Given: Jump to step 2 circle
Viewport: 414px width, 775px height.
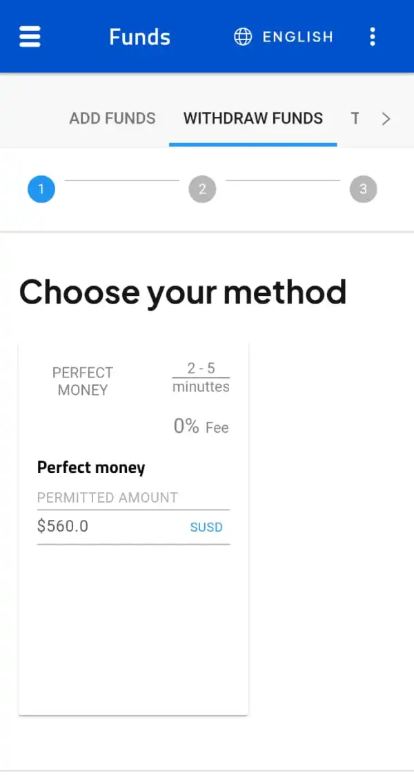Looking at the screenshot, I should tap(202, 189).
